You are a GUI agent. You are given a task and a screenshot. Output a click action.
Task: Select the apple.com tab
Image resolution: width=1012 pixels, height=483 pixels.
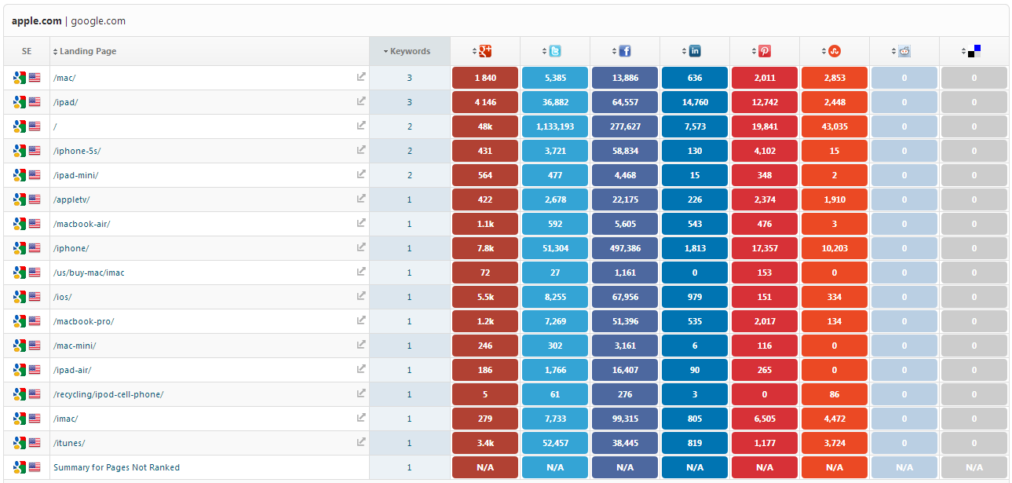36,21
